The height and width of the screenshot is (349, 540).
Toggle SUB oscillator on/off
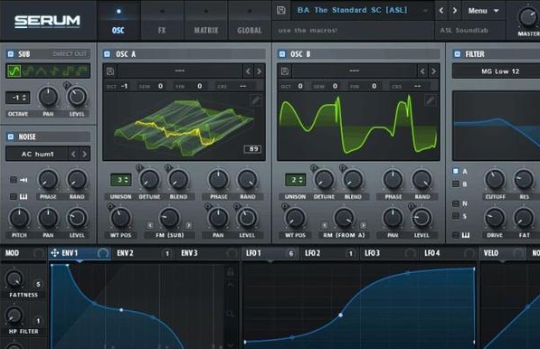[11, 54]
